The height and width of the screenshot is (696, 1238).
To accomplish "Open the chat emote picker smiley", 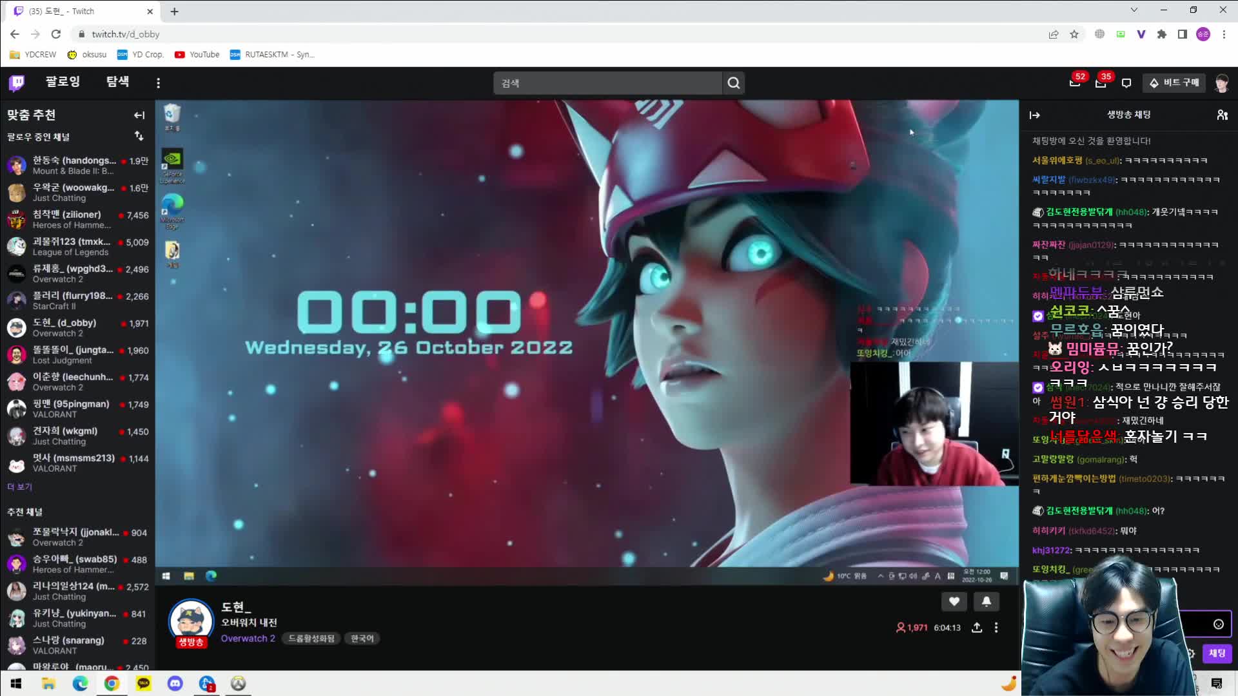I will tap(1219, 624).
